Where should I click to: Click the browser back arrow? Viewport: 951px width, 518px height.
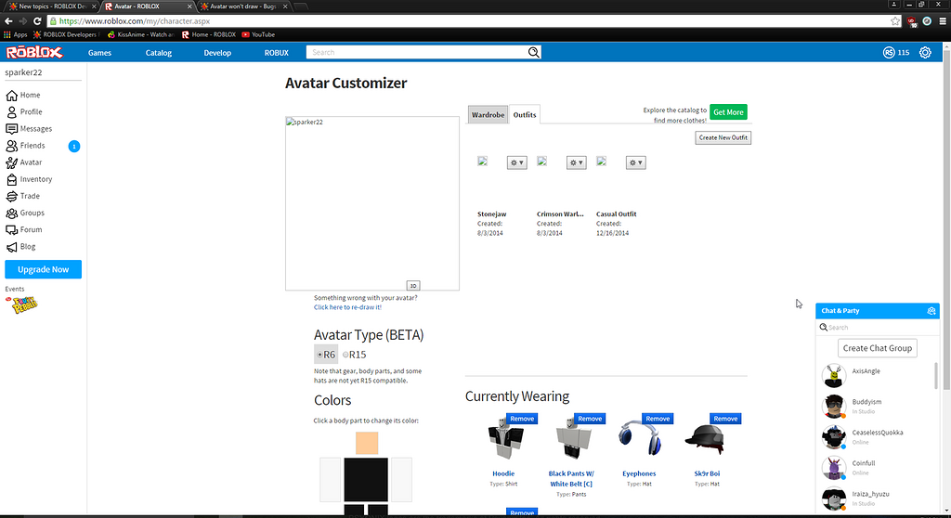pyautogui.click(x=8, y=20)
